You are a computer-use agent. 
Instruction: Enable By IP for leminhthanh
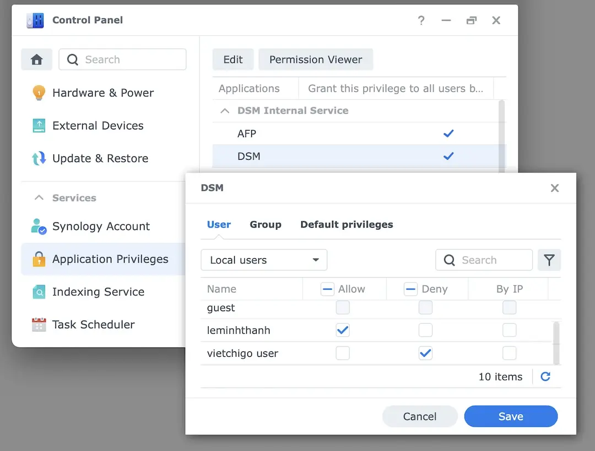coord(509,330)
